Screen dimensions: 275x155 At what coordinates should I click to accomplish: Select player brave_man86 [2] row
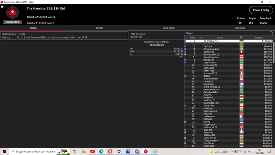[228, 87]
